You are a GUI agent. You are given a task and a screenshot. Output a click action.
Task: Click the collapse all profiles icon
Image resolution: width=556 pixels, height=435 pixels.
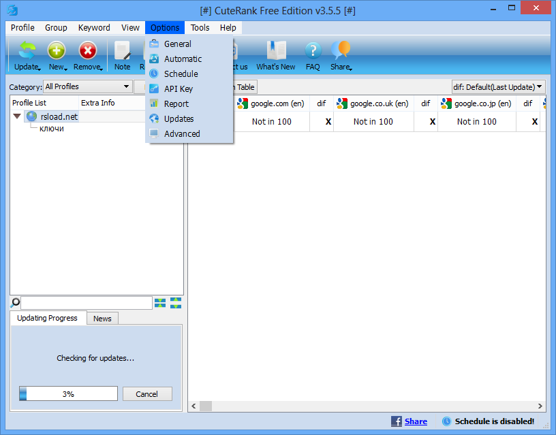[x=160, y=303]
